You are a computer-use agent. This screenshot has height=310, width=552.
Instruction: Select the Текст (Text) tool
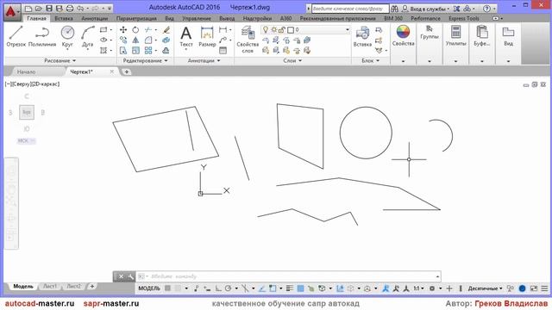tap(186, 36)
